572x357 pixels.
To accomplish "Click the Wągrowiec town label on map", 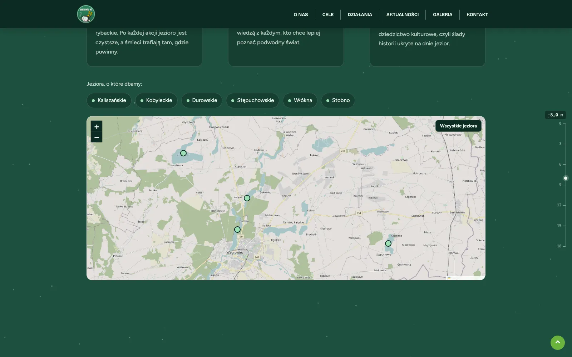I will [235, 252].
